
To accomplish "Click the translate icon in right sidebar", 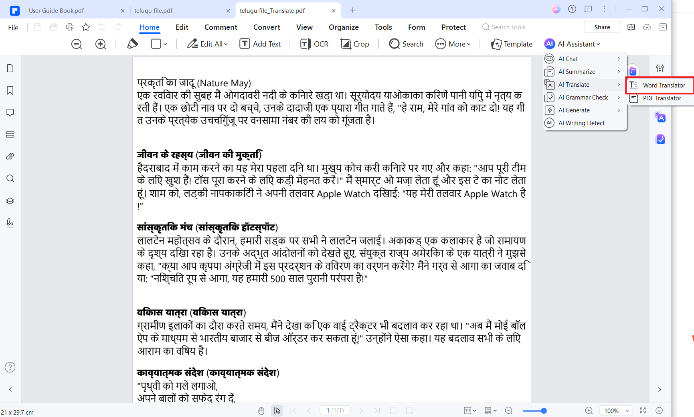I will 660,118.
